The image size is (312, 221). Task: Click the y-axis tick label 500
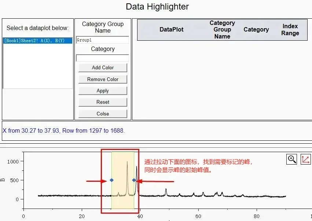14,180
